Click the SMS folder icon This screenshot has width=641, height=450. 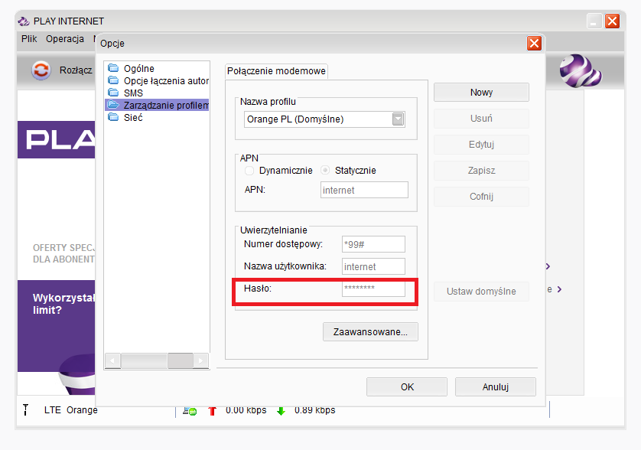pyautogui.click(x=113, y=93)
